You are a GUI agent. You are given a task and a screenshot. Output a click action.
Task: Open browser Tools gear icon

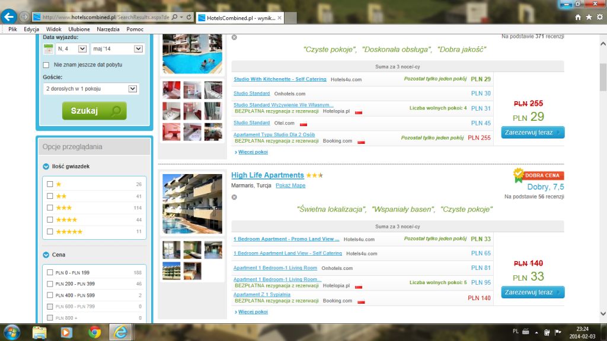tap(600, 17)
